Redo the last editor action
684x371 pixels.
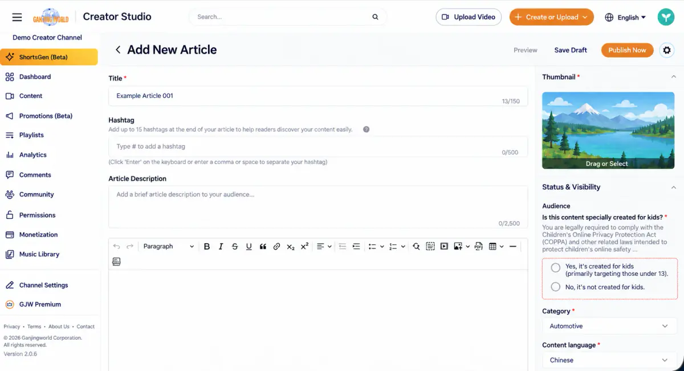(x=130, y=246)
